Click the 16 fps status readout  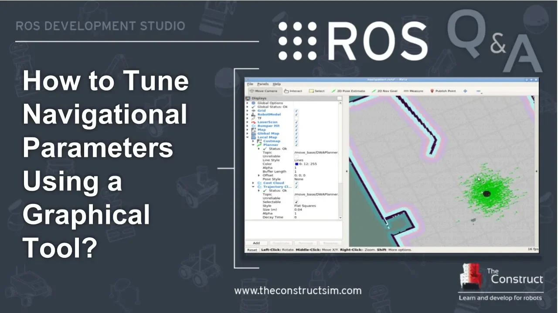coord(533,250)
